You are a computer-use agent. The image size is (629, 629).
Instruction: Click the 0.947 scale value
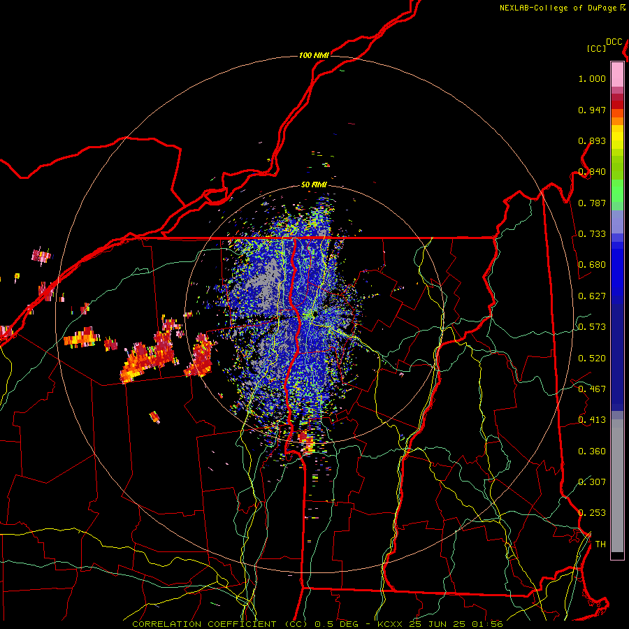[x=592, y=110]
